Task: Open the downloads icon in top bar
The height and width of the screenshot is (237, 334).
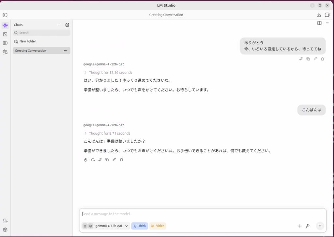Action: [x=319, y=15]
